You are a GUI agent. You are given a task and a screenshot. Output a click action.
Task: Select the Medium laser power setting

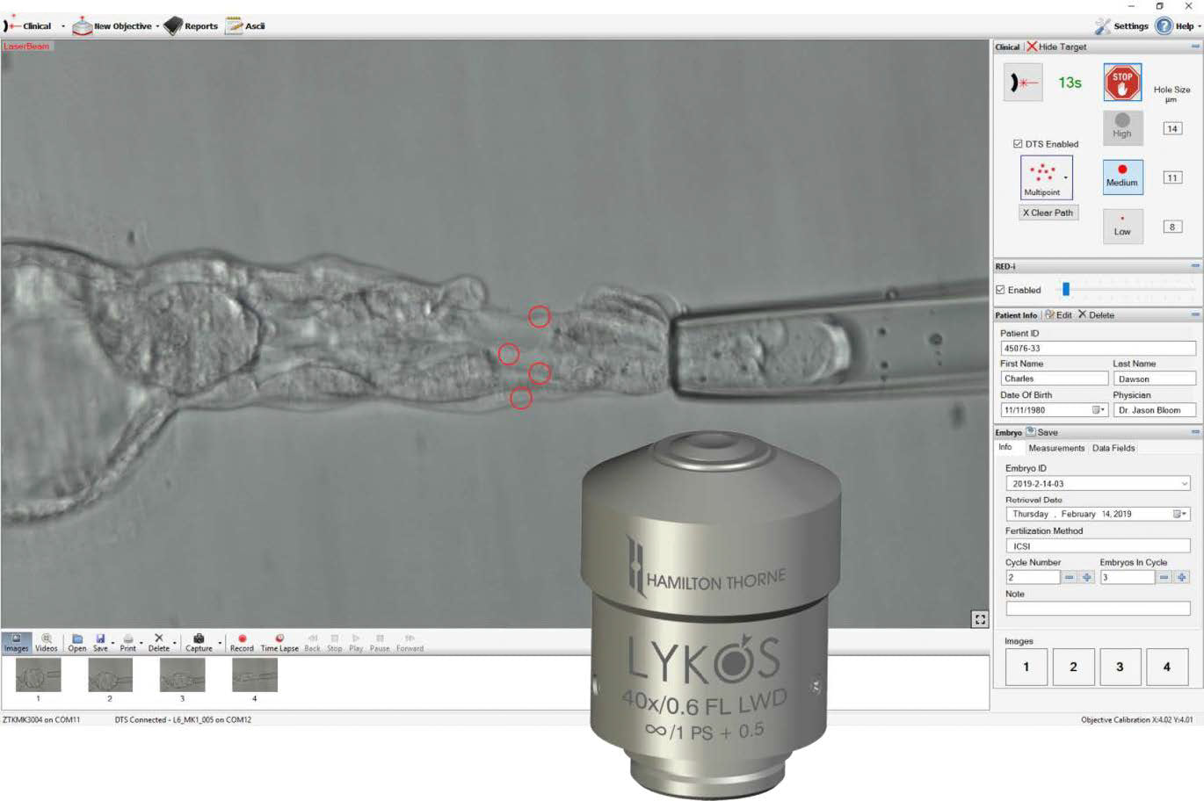(1122, 176)
